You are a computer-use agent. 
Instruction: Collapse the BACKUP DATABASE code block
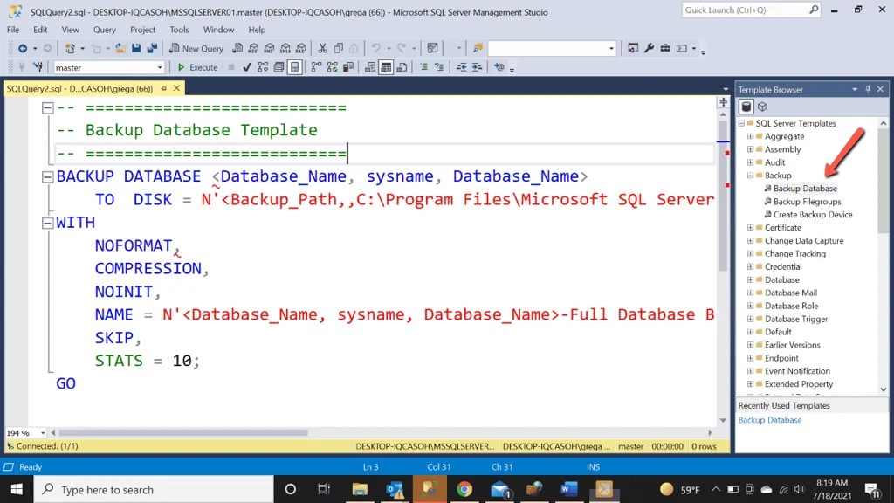click(x=48, y=176)
